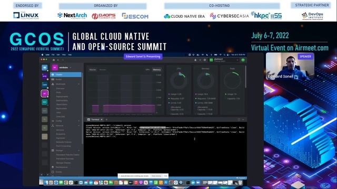Open the settings gear in Lens top bar

click(205, 60)
